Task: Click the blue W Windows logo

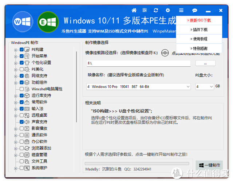Action: 23,22
